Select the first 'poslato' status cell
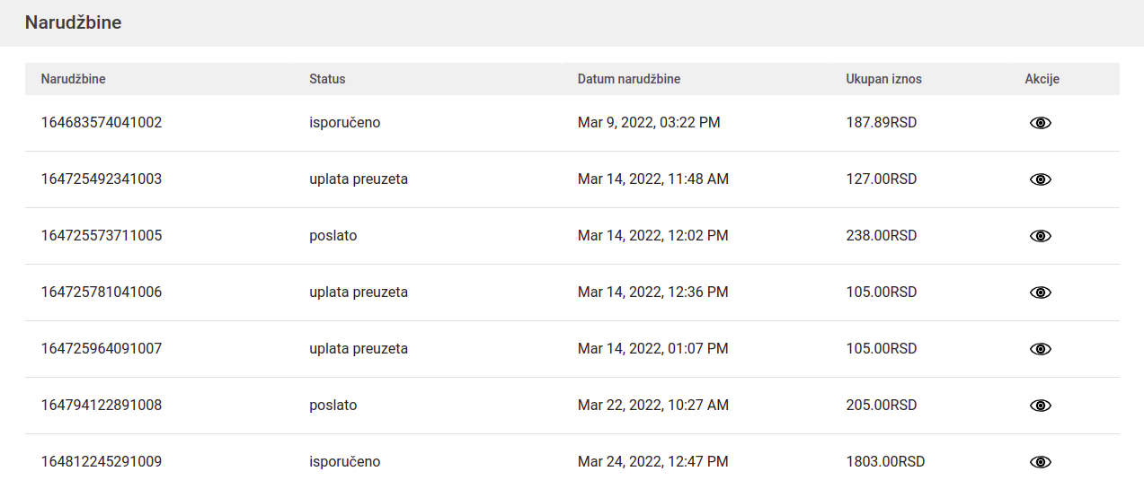The width and height of the screenshot is (1144, 489). click(333, 236)
